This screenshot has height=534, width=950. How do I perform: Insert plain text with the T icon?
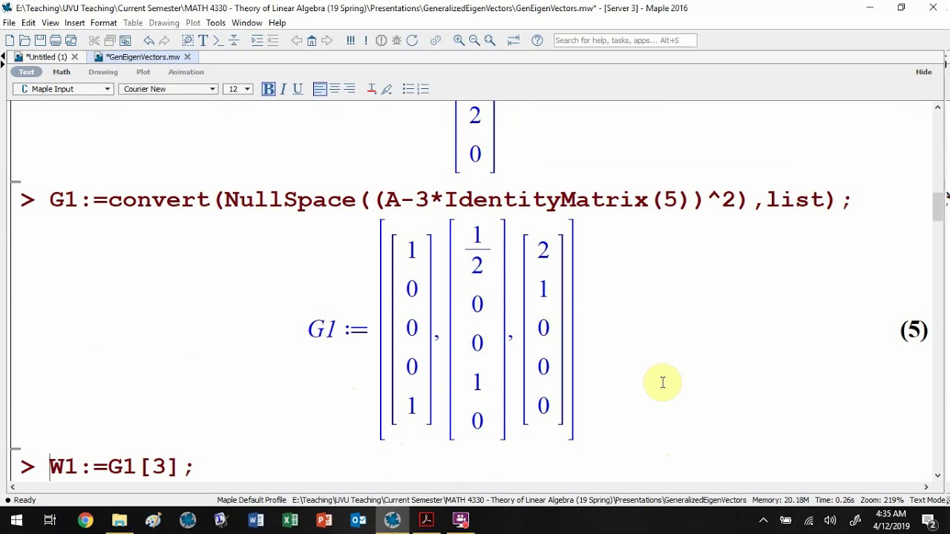pyautogui.click(x=203, y=40)
